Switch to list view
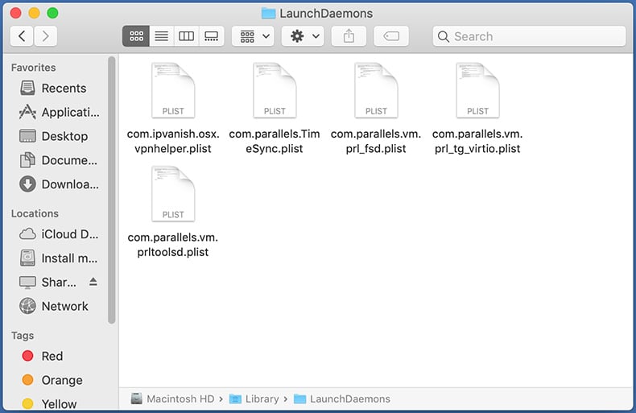The image size is (636, 413). [162, 36]
